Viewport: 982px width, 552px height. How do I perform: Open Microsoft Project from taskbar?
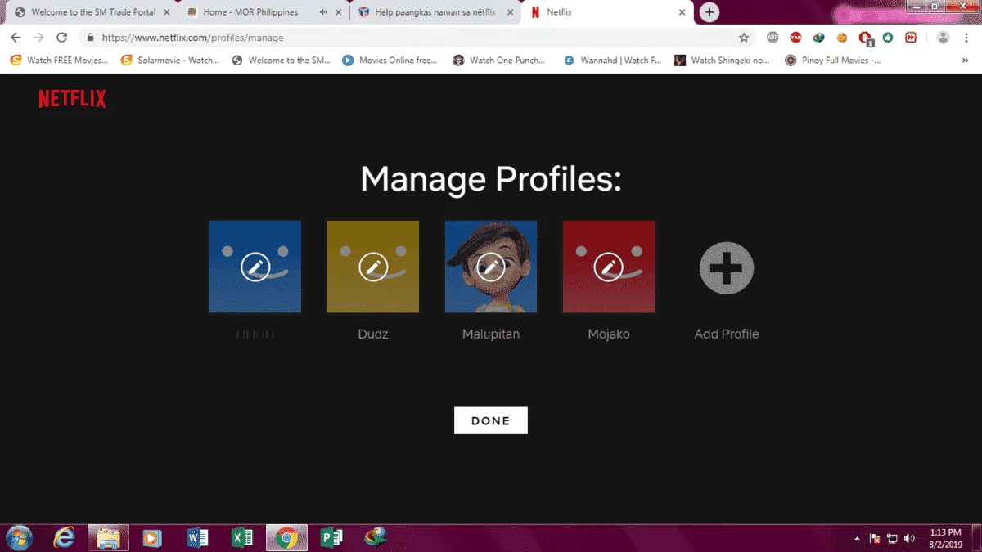pyautogui.click(x=331, y=537)
